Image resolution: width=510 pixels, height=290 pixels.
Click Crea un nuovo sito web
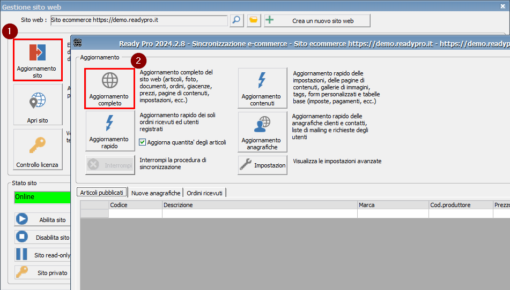tap(317, 21)
